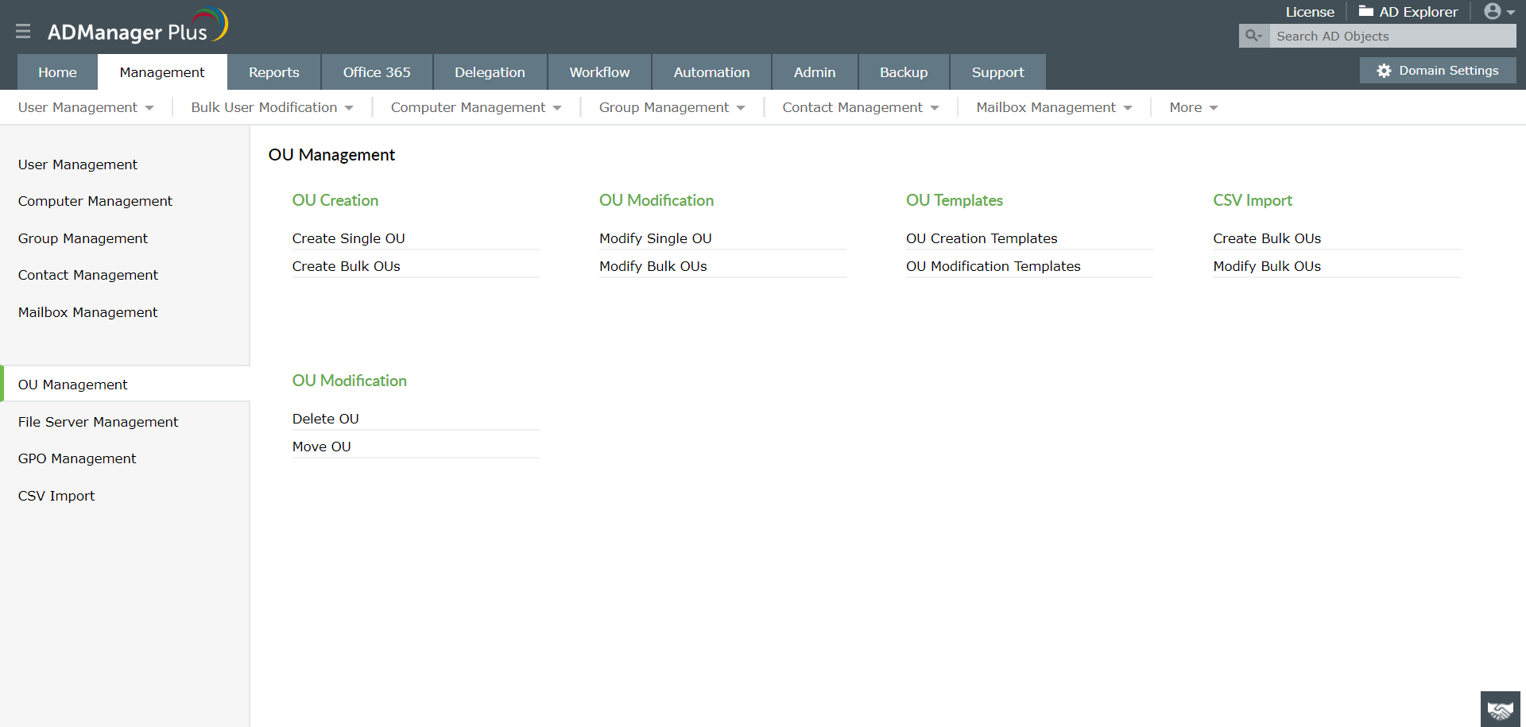The image size is (1526, 727).
Task: Click the Domain Settings gear icon
Action: click(1384, 71)
